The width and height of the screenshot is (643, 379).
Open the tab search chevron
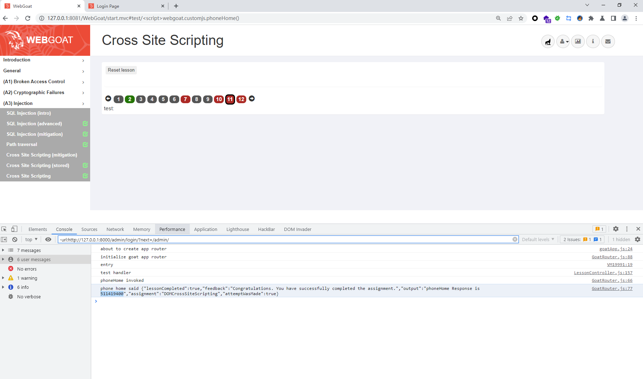587,5
